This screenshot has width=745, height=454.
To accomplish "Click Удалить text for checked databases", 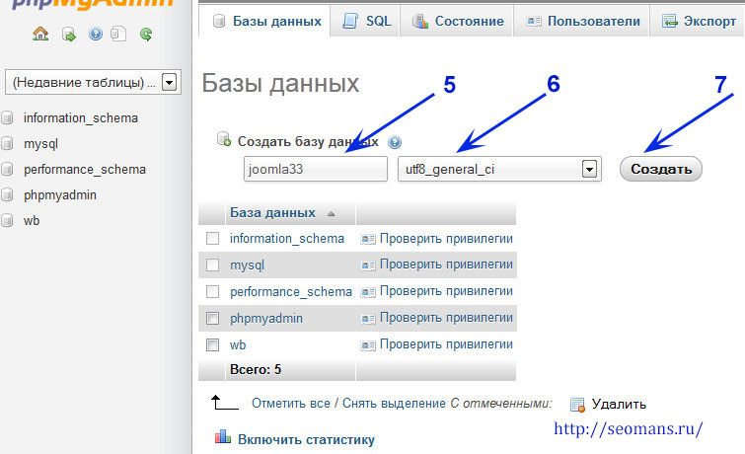I will point(619,404).
